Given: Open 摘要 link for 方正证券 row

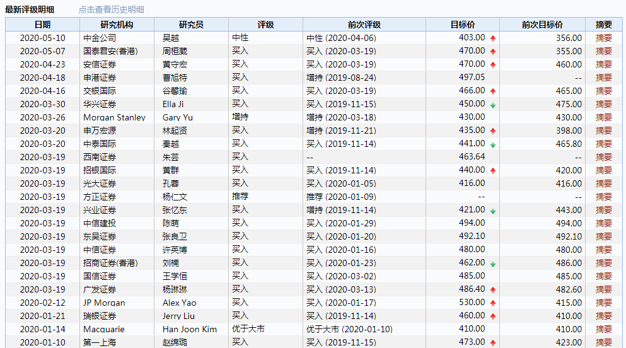Looking at the screenshot, I should tap(604, 197).
